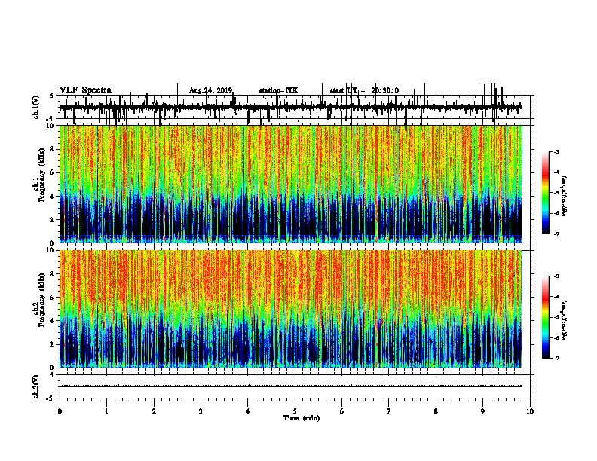Viewport: 597px width, 461px height.
Task: Click time-axis tick label "7"
Action: 389,411
